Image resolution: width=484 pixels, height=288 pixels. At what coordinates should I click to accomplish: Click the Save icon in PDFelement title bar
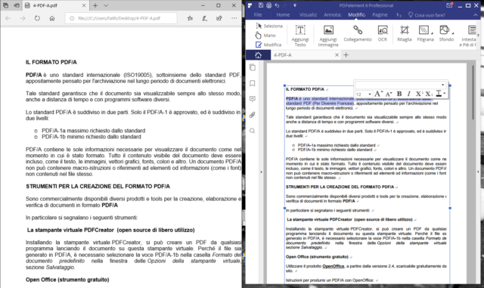click(x=261, y=5)
